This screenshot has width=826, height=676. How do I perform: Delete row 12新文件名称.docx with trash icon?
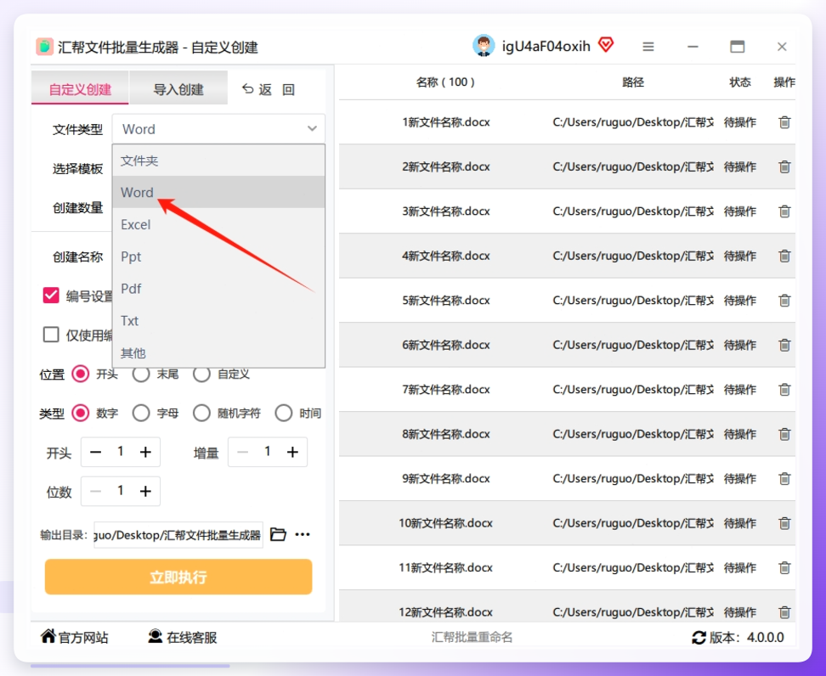784,612
